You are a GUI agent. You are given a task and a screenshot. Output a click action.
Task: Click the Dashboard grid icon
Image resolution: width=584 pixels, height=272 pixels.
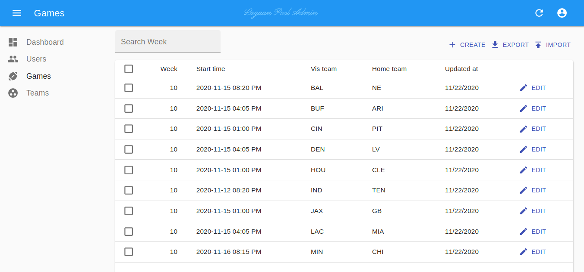click(13, 42)
